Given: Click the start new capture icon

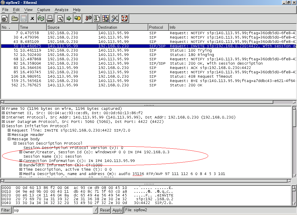Looking at the screenshot, I should (x=5, y=19).
